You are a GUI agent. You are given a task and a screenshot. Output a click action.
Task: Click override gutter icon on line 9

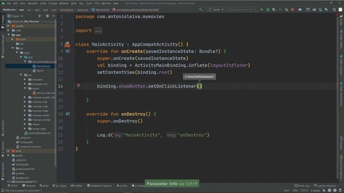[67, 51]
